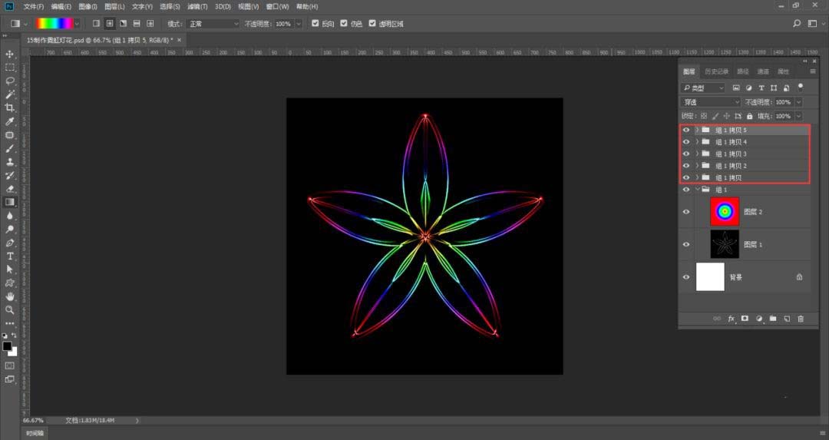Switch to the 通道 tab
This screenshot has height=440, width=829.
click(x=763, y=72)
